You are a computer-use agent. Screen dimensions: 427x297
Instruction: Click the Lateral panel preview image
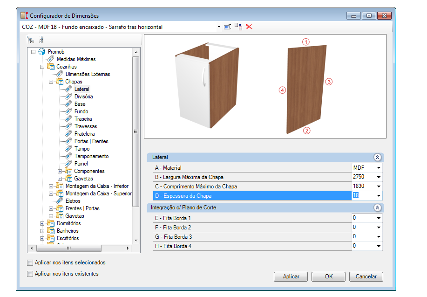tap(306, 90)
